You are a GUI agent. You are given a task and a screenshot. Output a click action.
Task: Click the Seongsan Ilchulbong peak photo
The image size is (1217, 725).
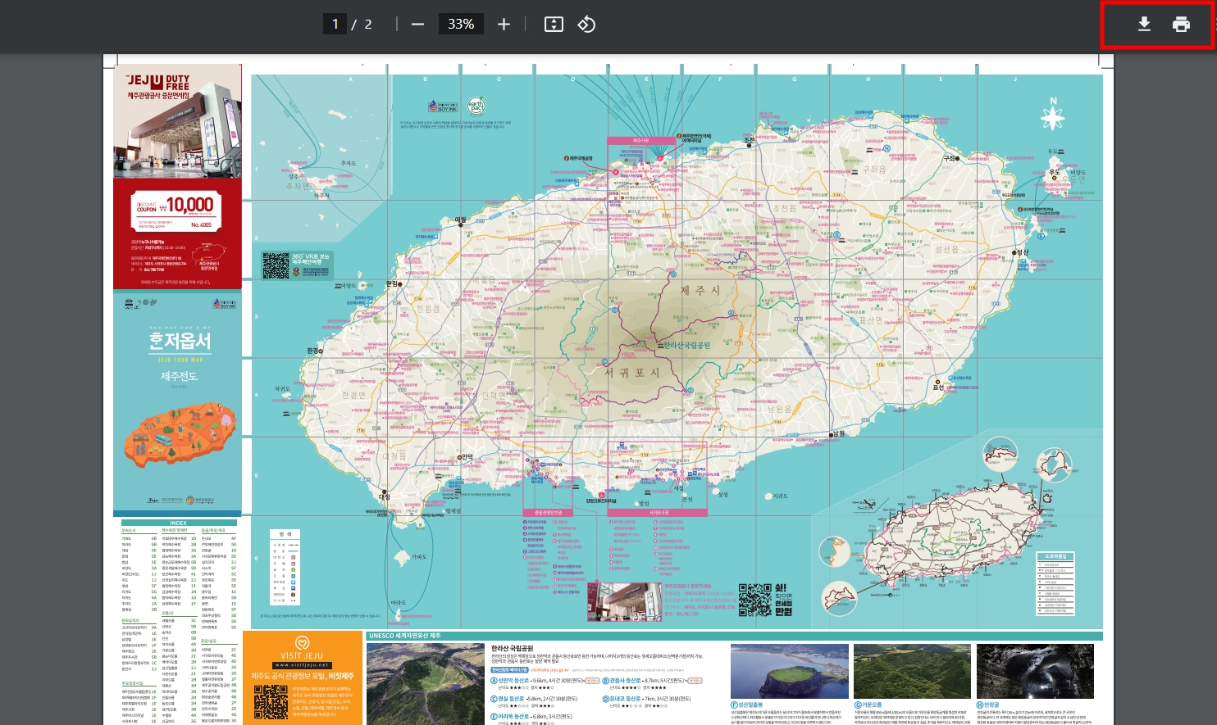click(789, 671)
